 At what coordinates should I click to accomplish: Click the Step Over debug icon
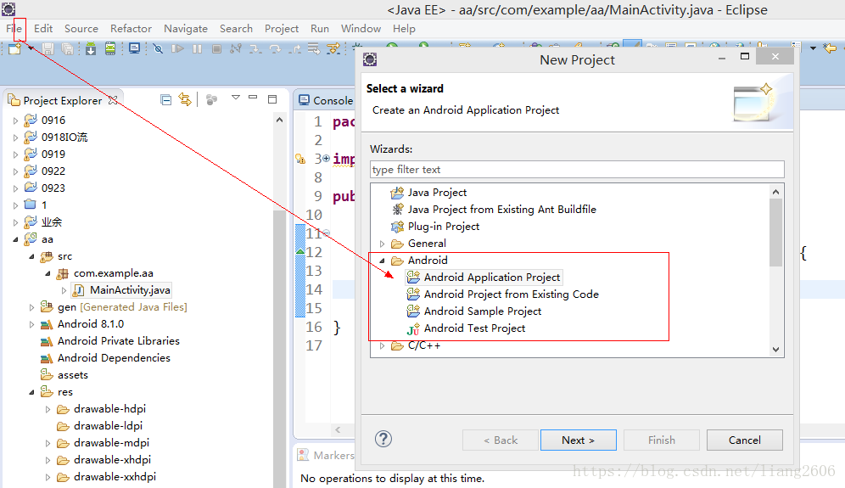(275, 49)
